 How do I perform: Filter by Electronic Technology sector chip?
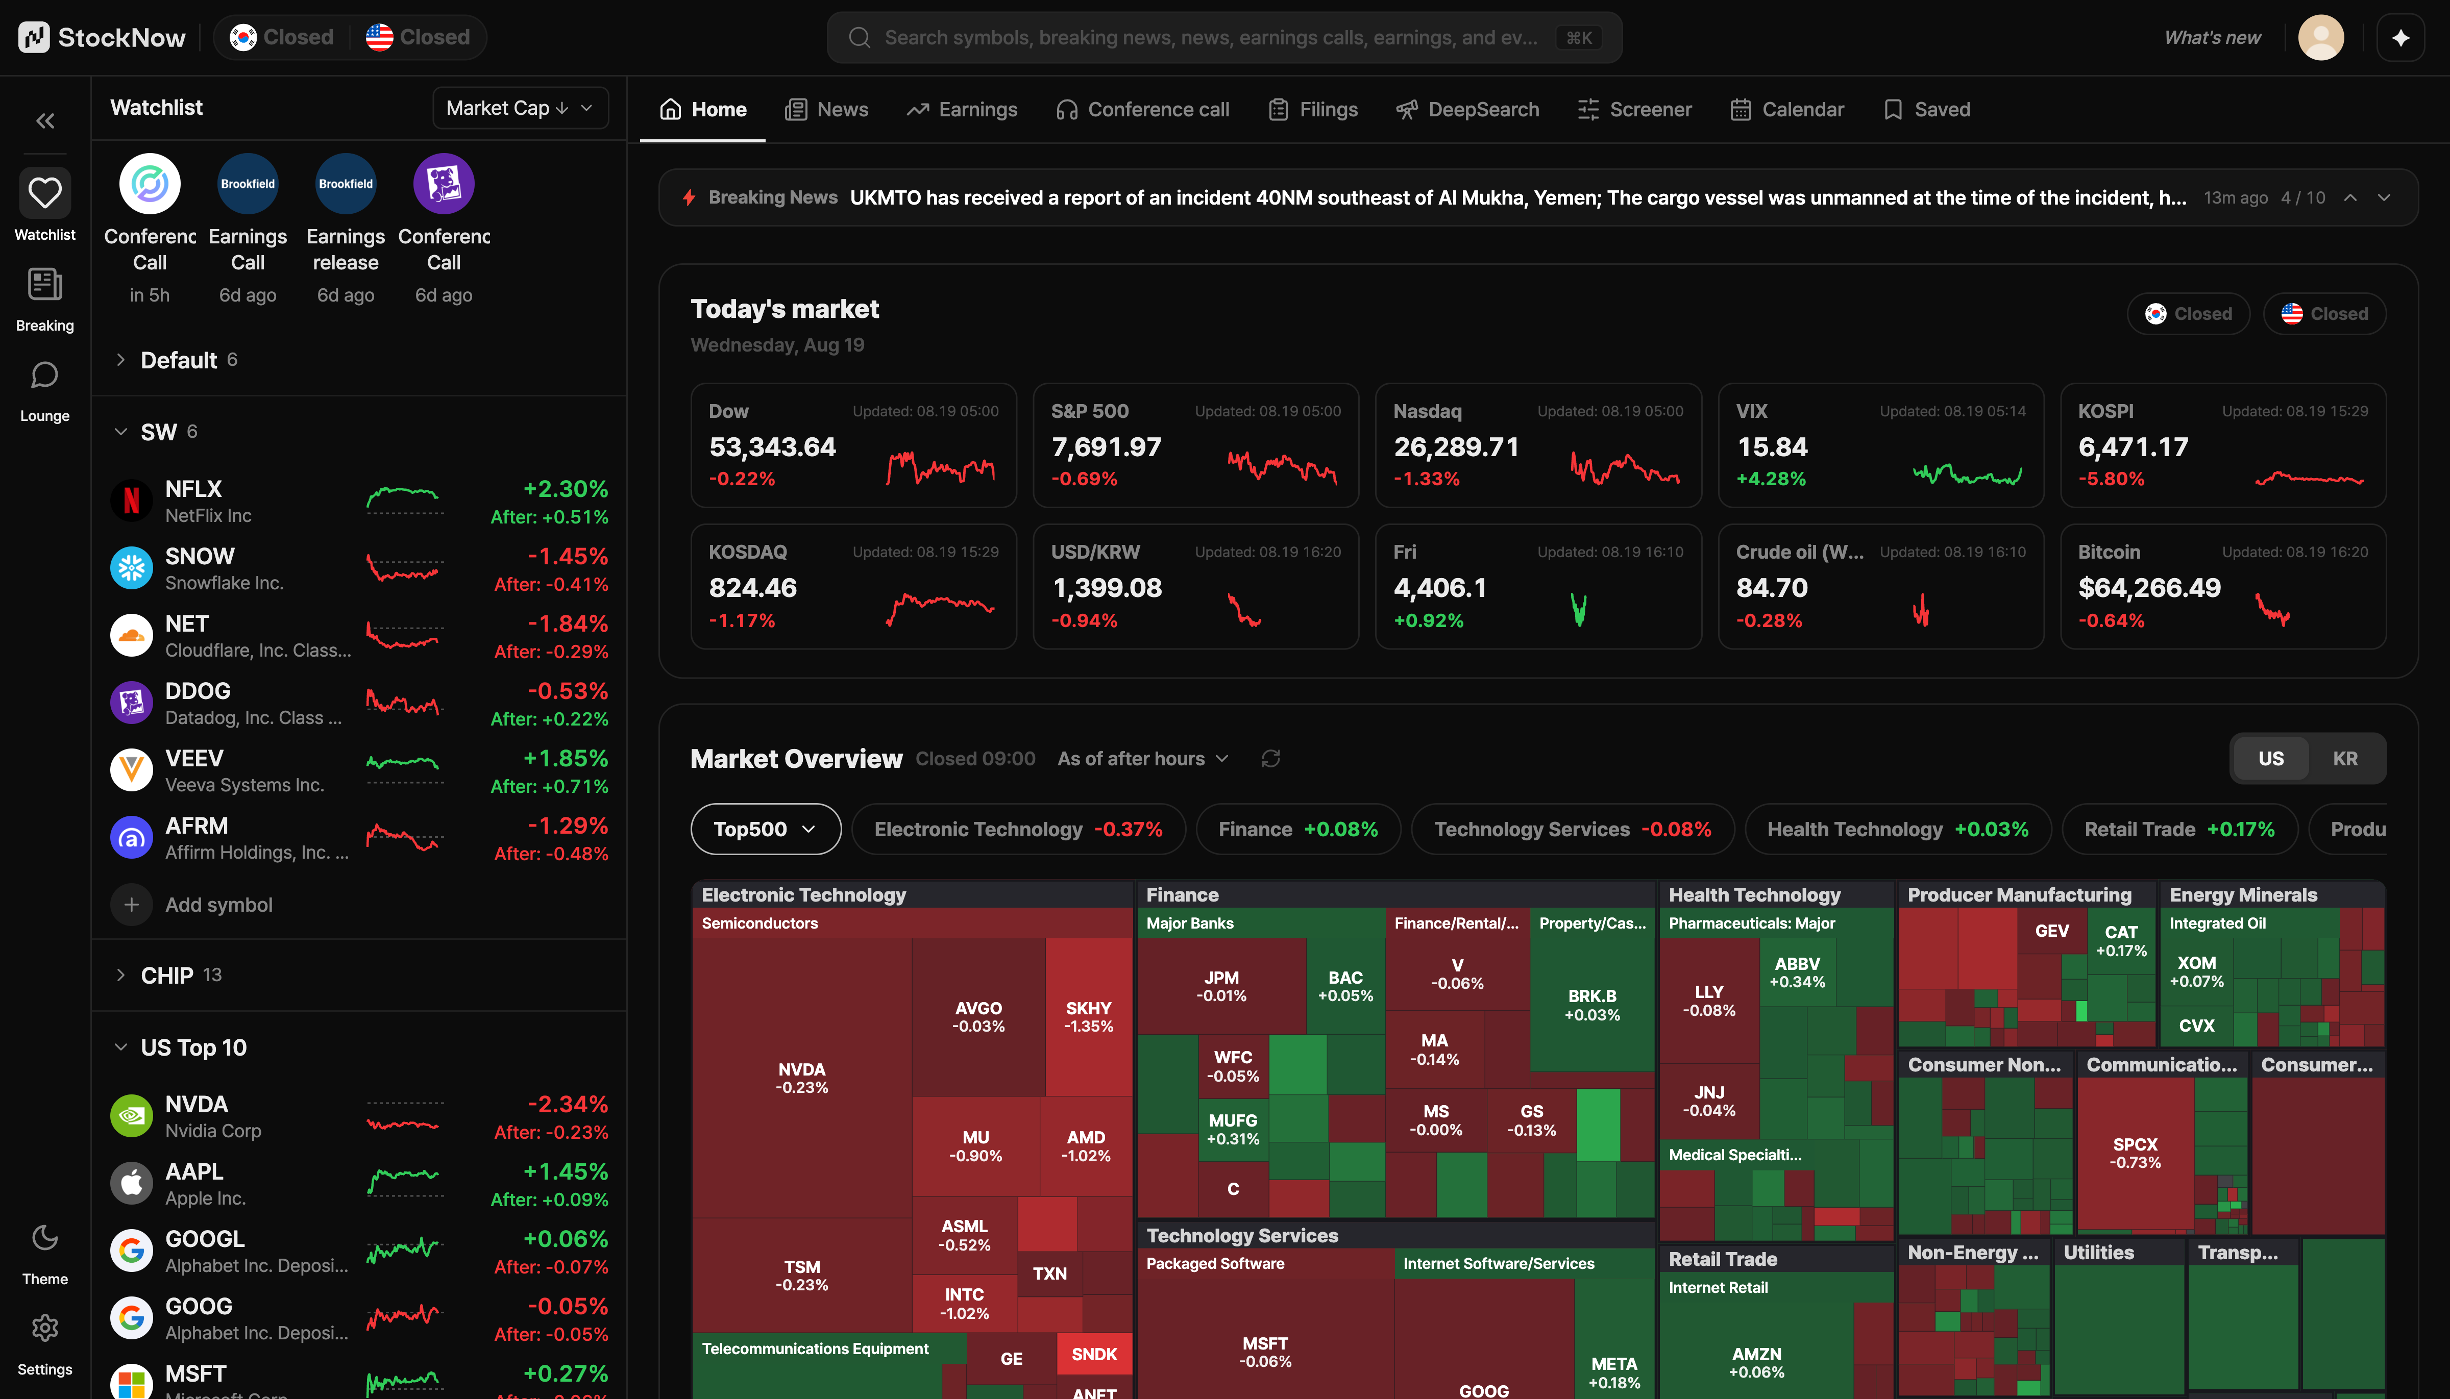1019,829
